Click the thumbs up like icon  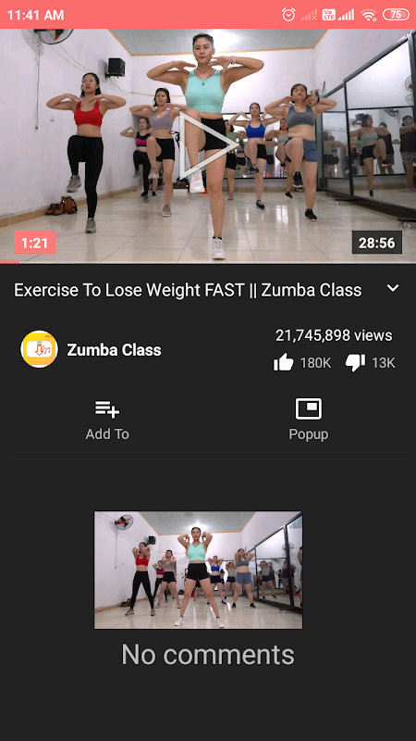point(284,363)
